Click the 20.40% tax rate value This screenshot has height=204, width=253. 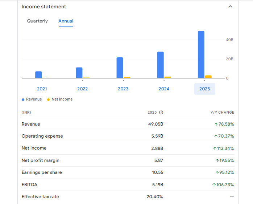click(x=155, y=197)
